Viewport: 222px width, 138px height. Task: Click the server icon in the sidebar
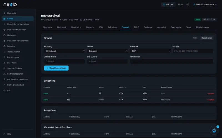click(x=4, y=18)
